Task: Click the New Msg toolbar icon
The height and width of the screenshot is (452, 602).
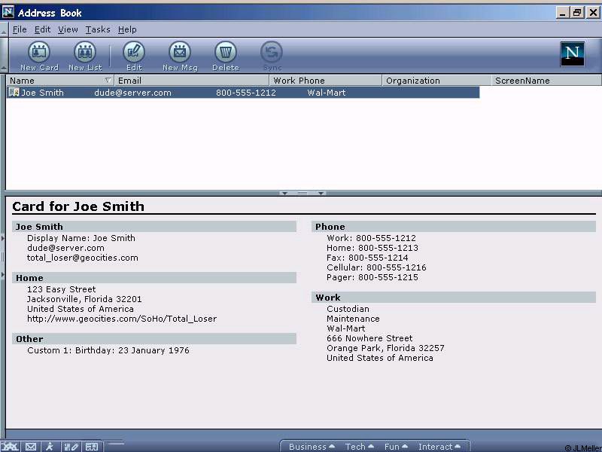Action: pyautogui.click(x=180, y=52)
